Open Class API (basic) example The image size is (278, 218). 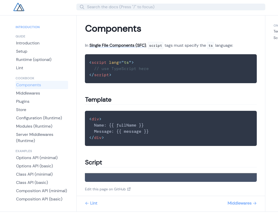click(32, 183)
